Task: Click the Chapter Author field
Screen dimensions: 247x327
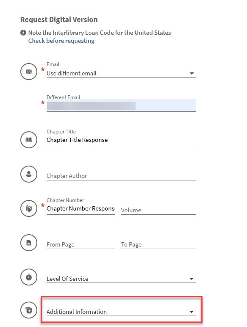Action: pos(121,176)
